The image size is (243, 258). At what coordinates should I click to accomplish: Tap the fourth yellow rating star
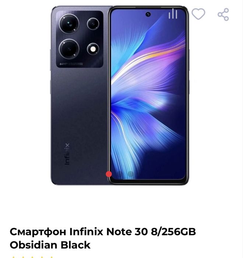[42, 257]
